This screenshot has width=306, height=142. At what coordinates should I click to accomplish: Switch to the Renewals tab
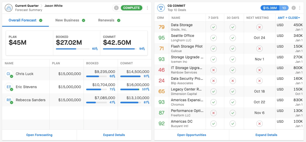click(x=109, y=20)
